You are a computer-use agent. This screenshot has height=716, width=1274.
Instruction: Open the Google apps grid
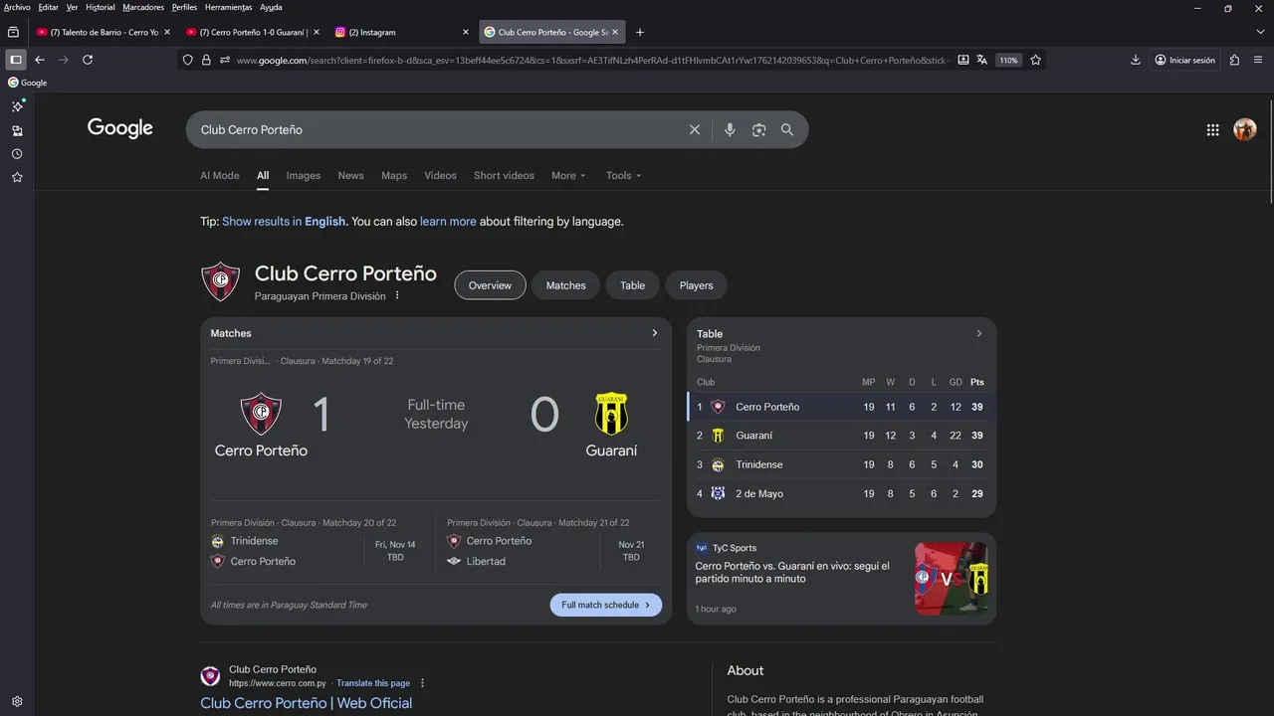tap(1212, 129)
